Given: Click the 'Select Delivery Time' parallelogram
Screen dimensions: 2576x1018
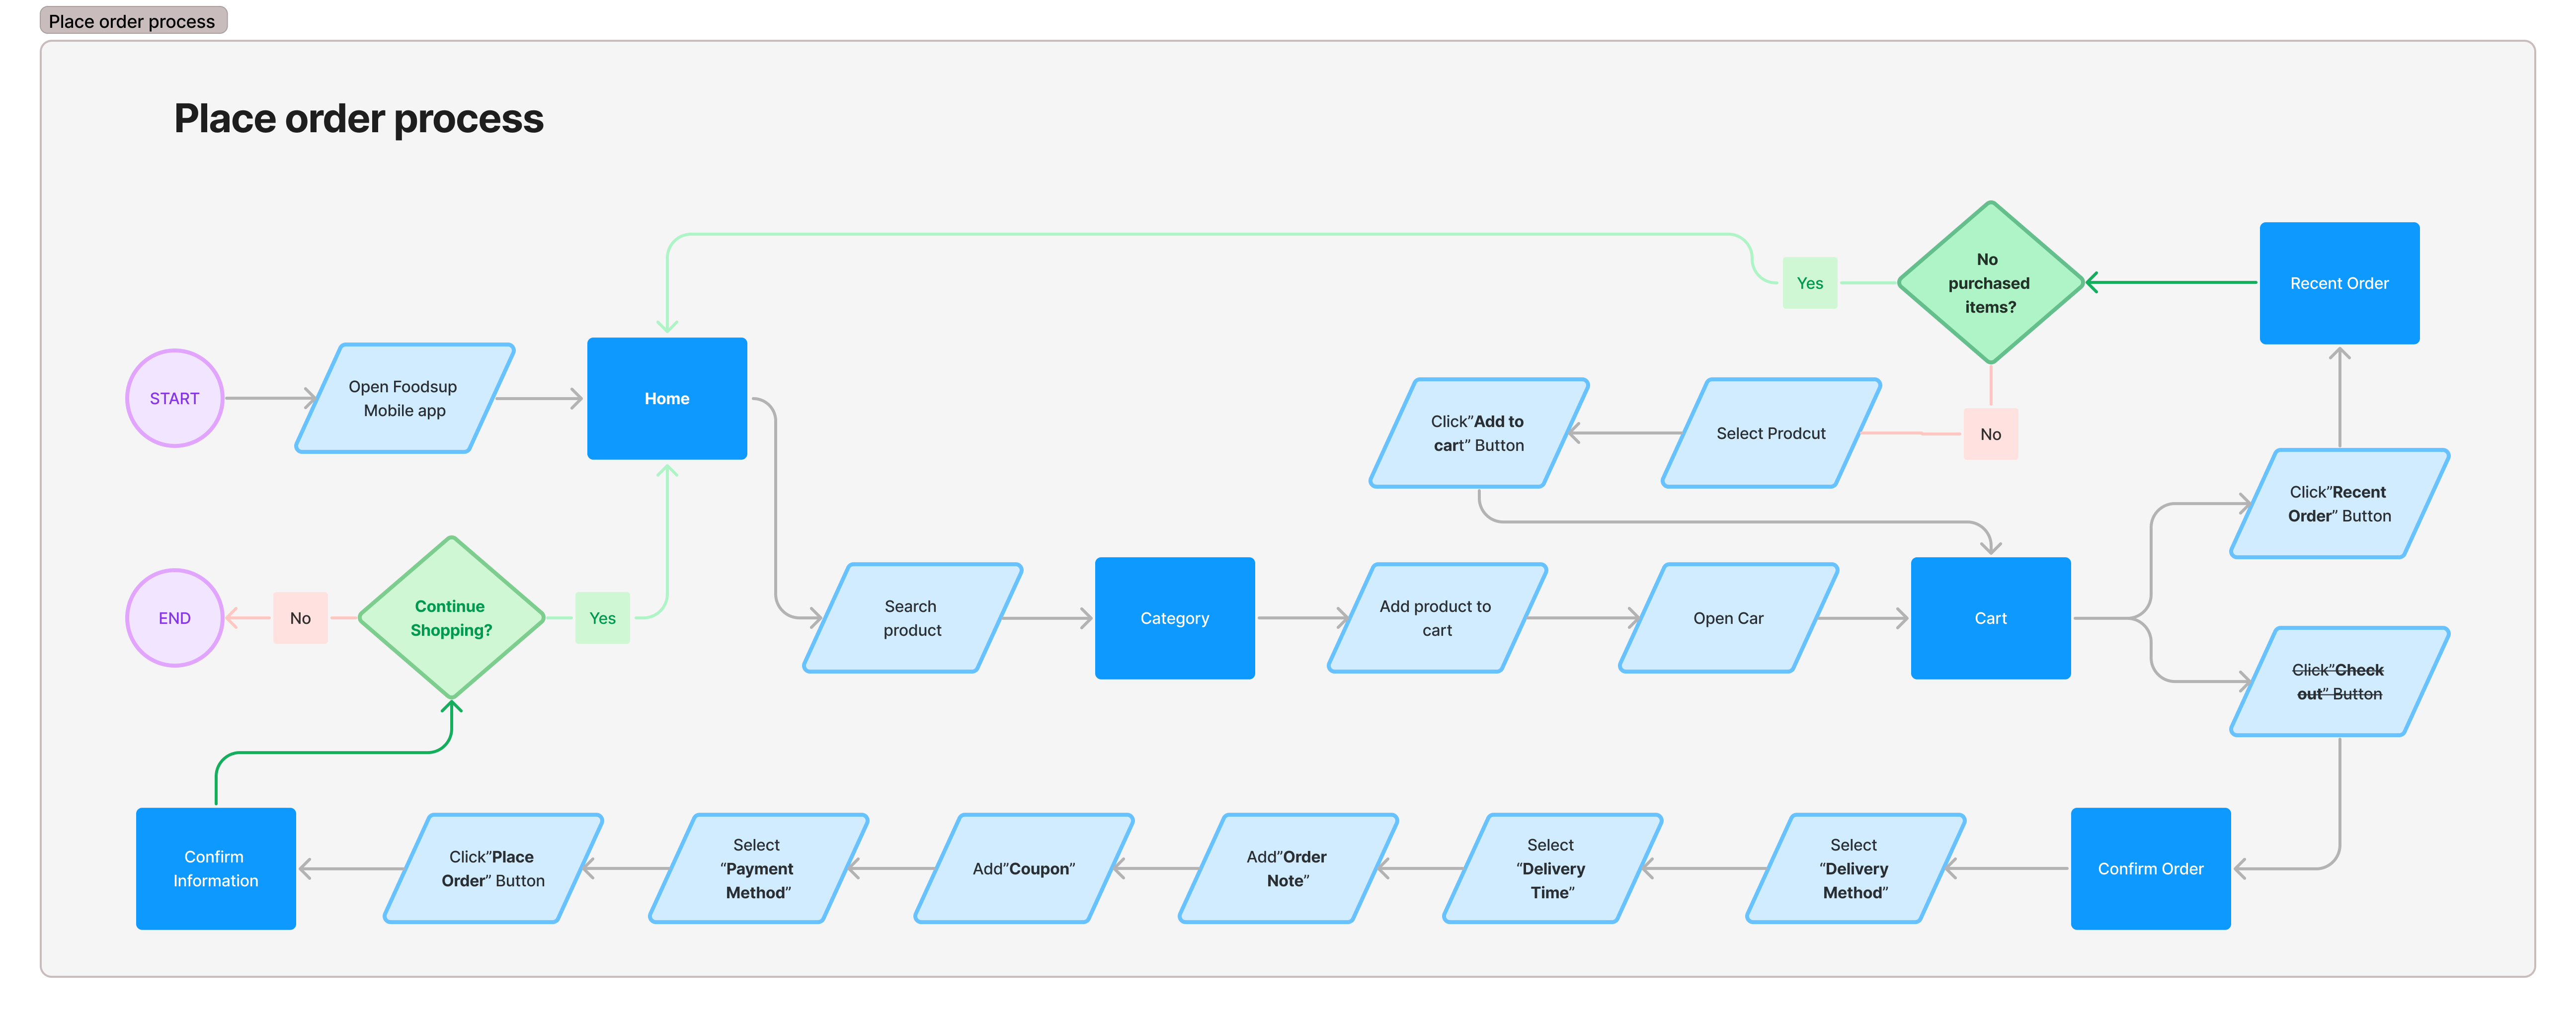Looking at the screenshot, I should point(1552,869).
